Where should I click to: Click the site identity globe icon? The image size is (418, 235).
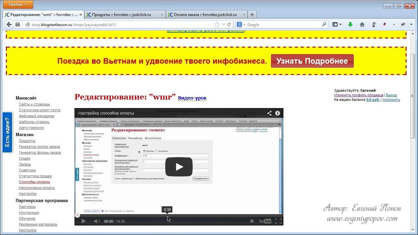click(28, 24)
